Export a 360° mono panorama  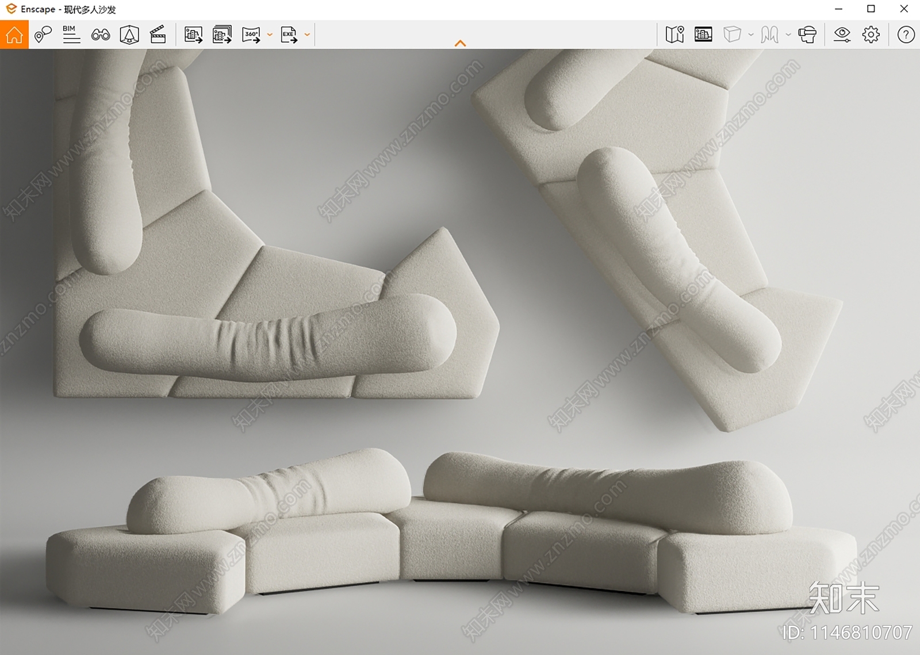[x=251, y=35]
